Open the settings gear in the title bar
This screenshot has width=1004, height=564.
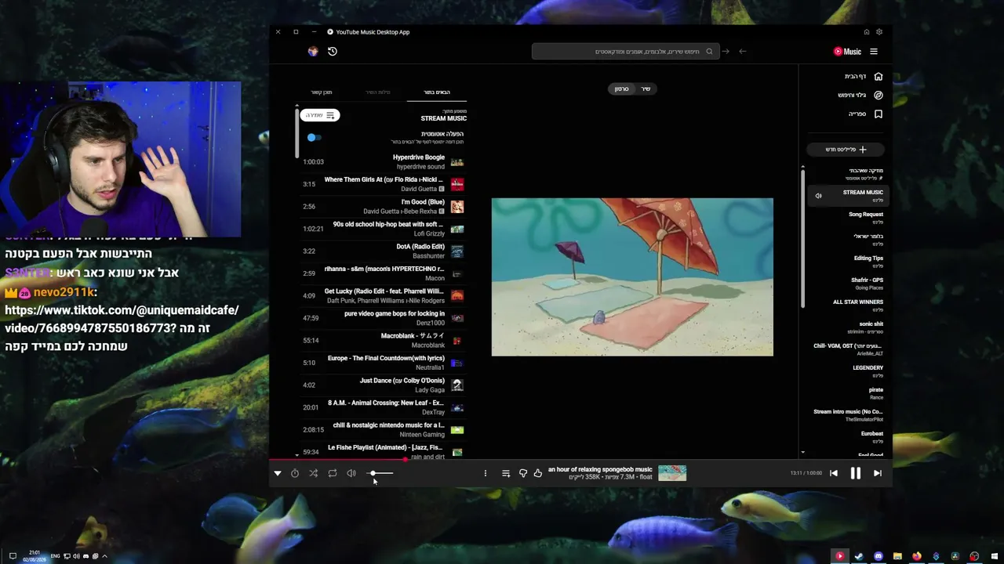pyautogui.click(x=879, y=32)
